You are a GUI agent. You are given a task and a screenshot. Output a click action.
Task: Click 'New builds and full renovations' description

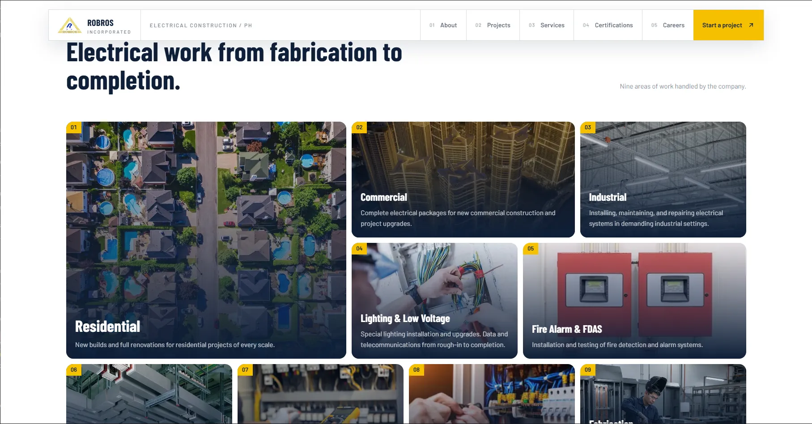tap(175, 345)
